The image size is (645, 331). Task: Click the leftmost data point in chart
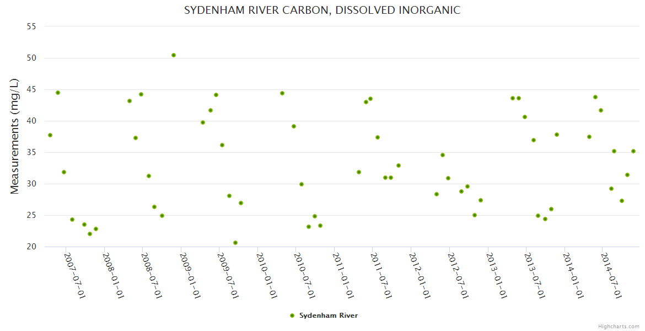[x=50, y=135]
